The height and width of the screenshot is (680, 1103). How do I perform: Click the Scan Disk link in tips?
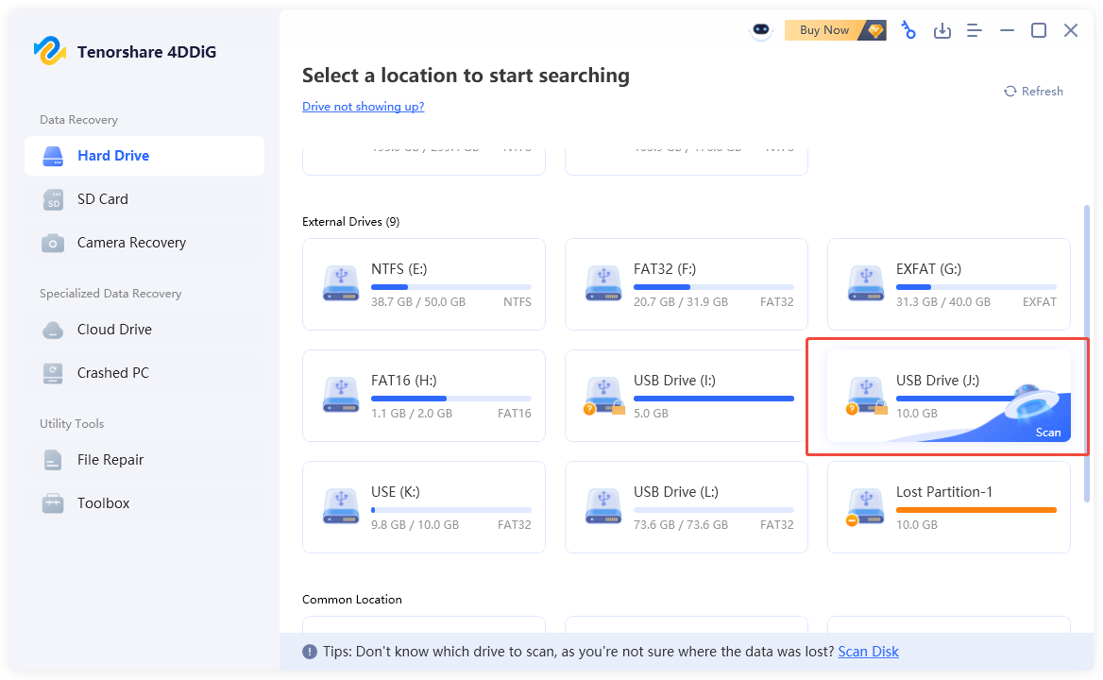tap(868, 652)
